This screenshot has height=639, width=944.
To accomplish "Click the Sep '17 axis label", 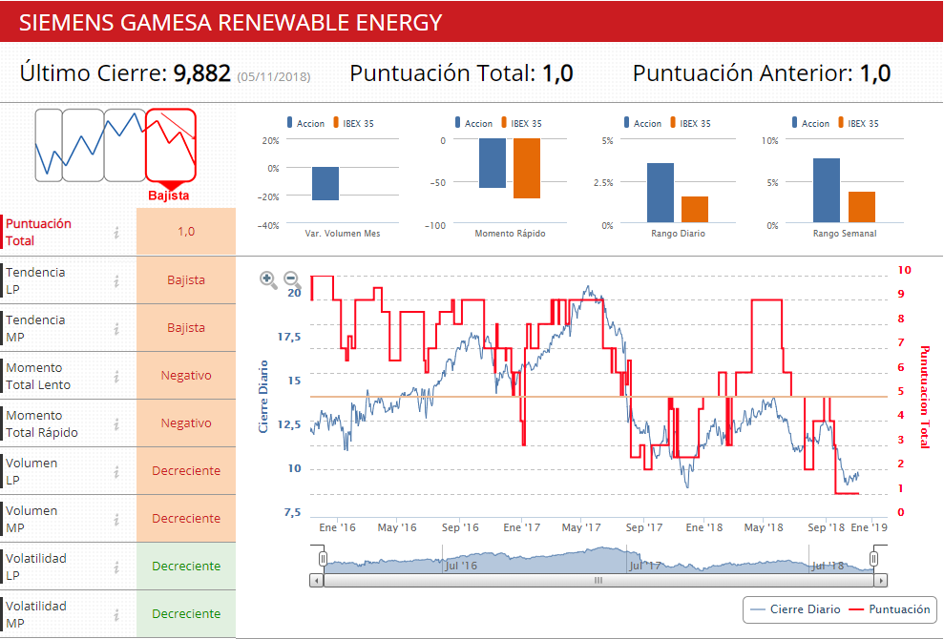I will [643, 527].
